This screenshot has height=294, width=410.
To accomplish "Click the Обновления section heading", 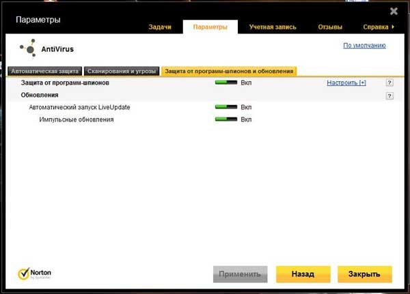I will tap(40, 95).
